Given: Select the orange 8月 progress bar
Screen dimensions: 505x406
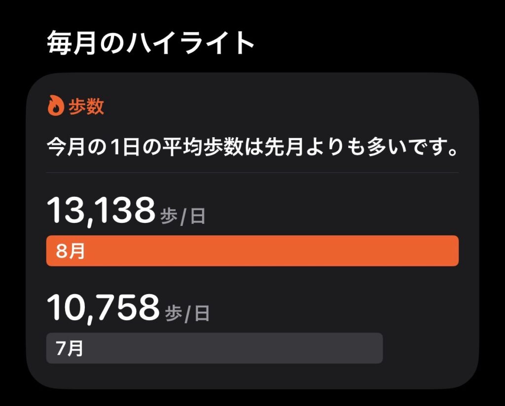Looking at the screenshot, I should (x=252, y=251).
